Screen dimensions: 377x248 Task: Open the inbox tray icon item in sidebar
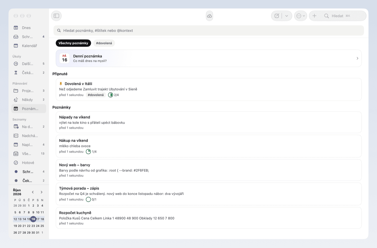click(16, 37)
